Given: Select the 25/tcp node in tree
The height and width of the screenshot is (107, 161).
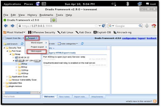Looking at the screenshot, I should click(25, 64).
